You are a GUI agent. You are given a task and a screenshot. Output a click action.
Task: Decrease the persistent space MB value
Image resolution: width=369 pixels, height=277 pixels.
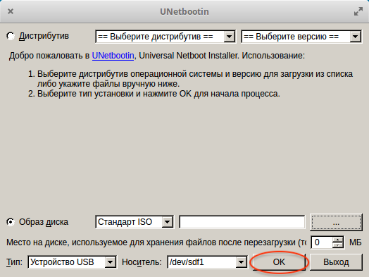pyautogui.click(x=338, y=245)
